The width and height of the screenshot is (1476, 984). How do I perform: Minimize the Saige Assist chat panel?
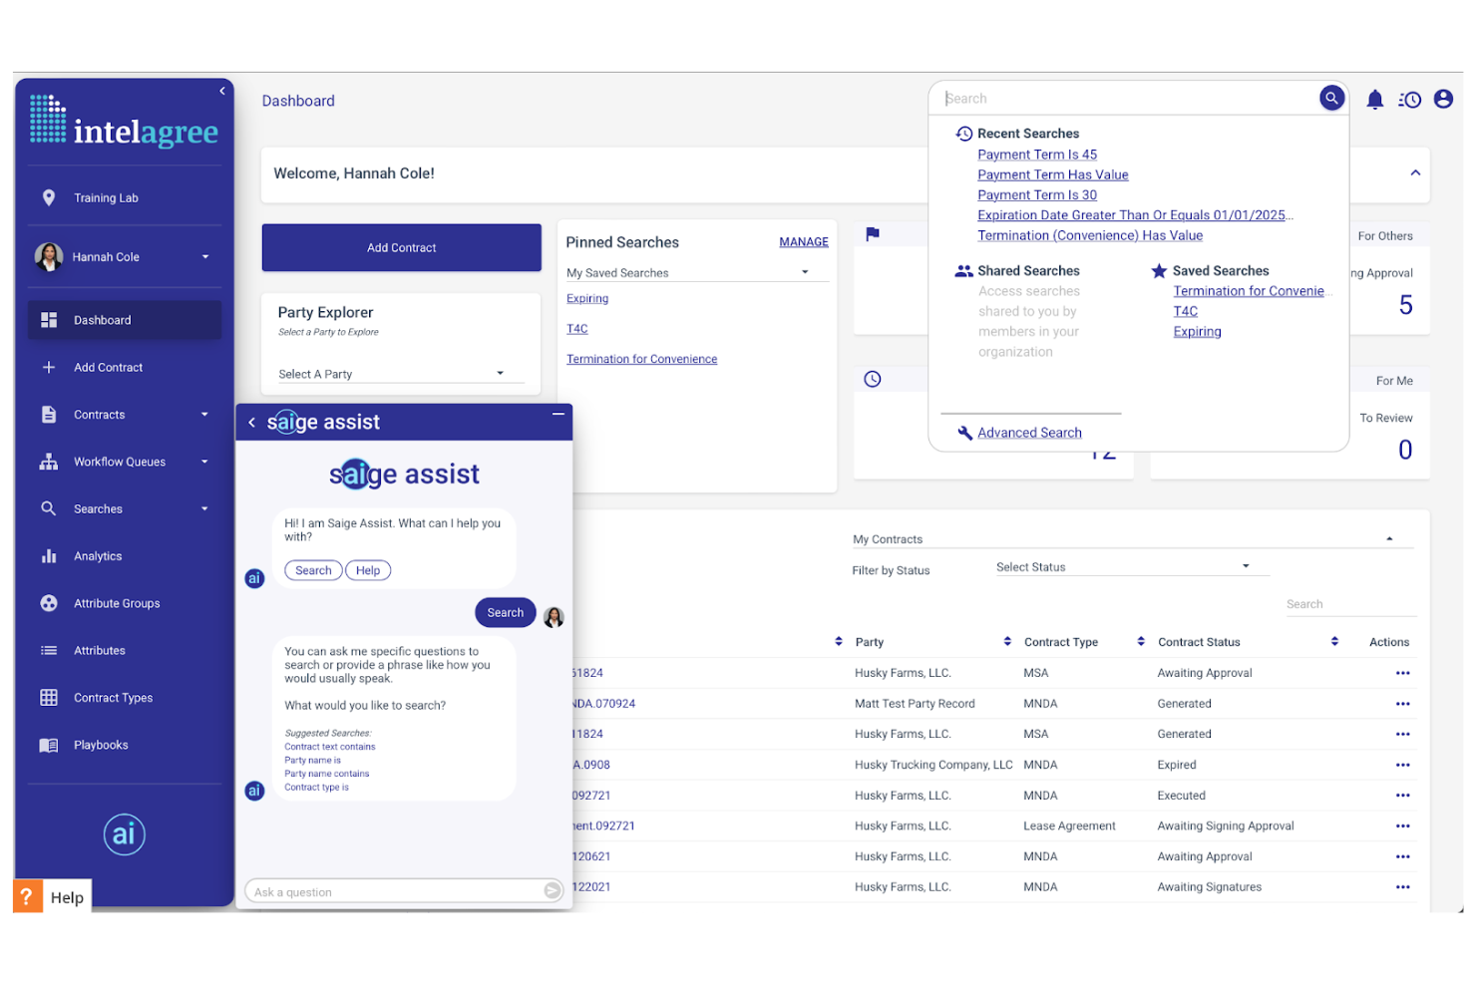[558, 414]
